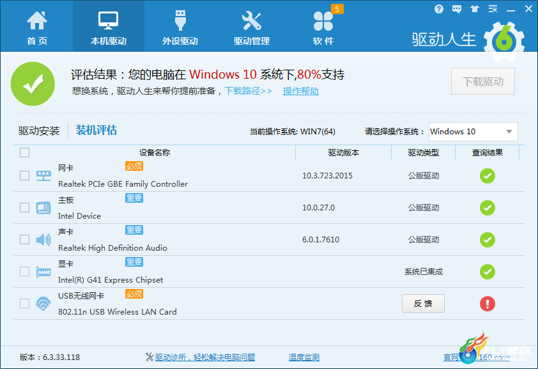
Task: Open the 温度监测 temperature monitor link
Action: pos(304,357)
